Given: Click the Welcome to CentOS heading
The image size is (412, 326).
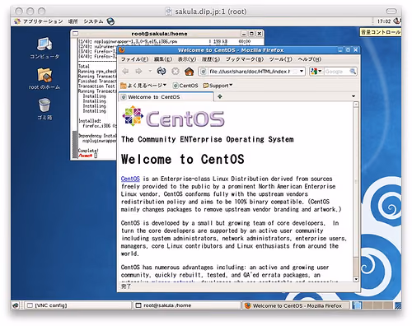Looking at the screenshot, I should tap(183, 159).
